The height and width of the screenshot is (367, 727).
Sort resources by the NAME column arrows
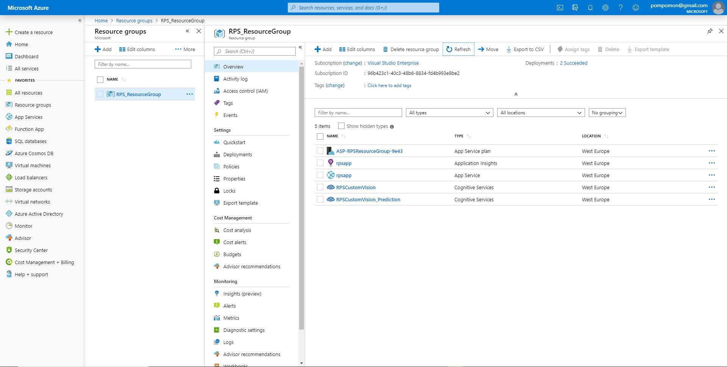[343, 136]
